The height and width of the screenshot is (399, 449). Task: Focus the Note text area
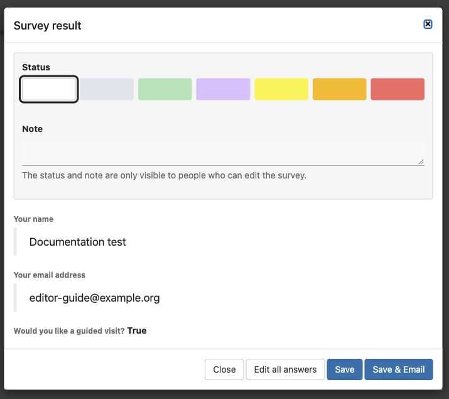click(223, 153)
